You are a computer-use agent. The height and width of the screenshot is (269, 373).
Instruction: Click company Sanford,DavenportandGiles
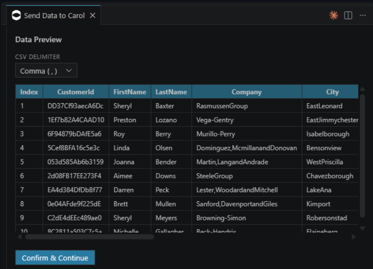click(x=237, y=204)
